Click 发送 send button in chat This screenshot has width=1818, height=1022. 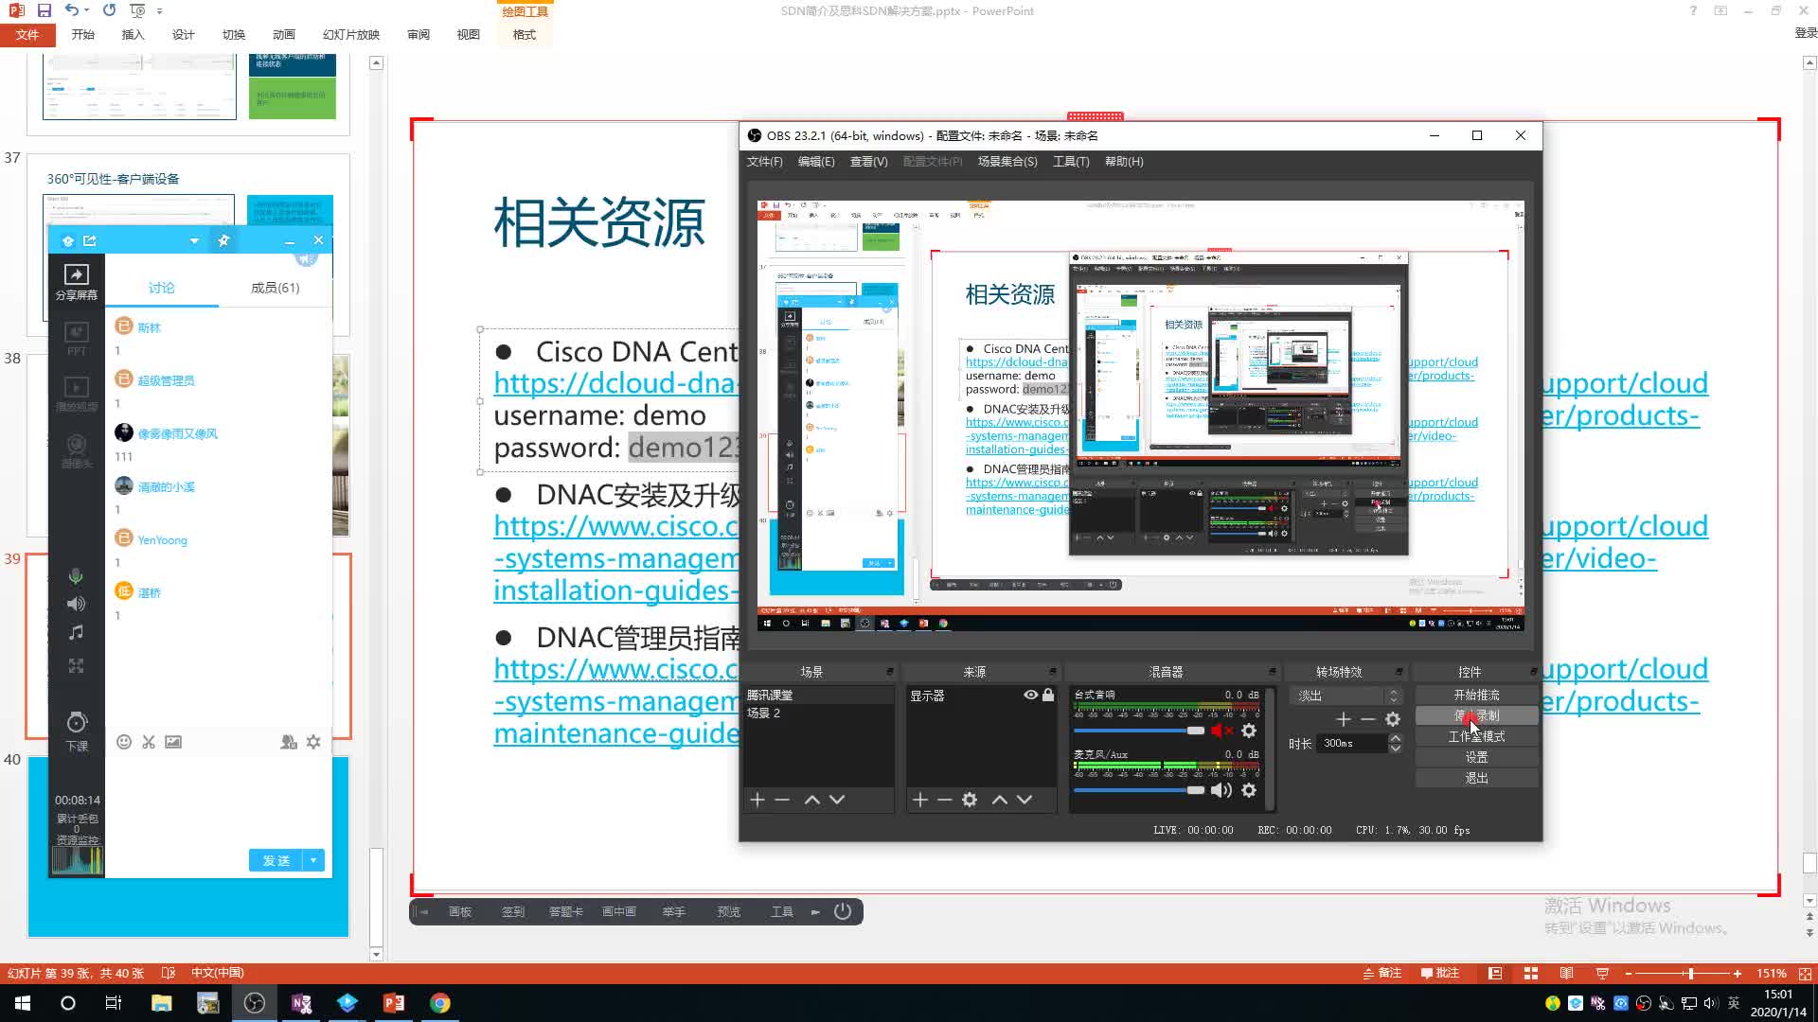click(x=276, y=860)
